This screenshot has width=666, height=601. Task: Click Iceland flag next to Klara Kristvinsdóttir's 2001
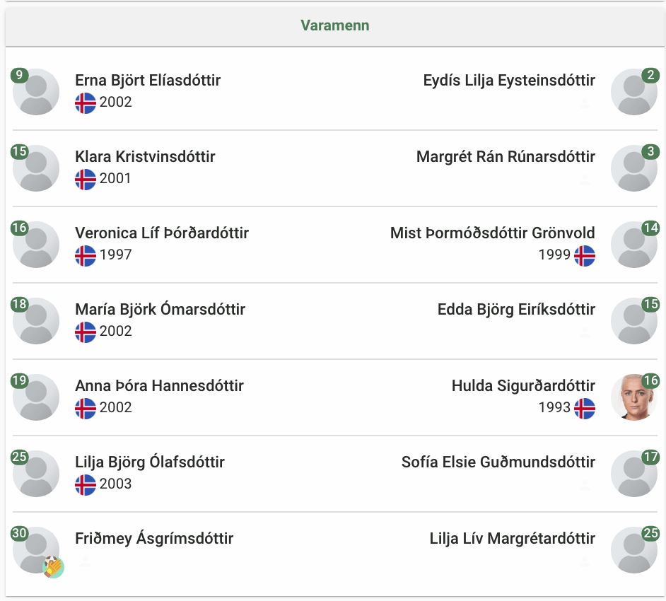[86, 179]
